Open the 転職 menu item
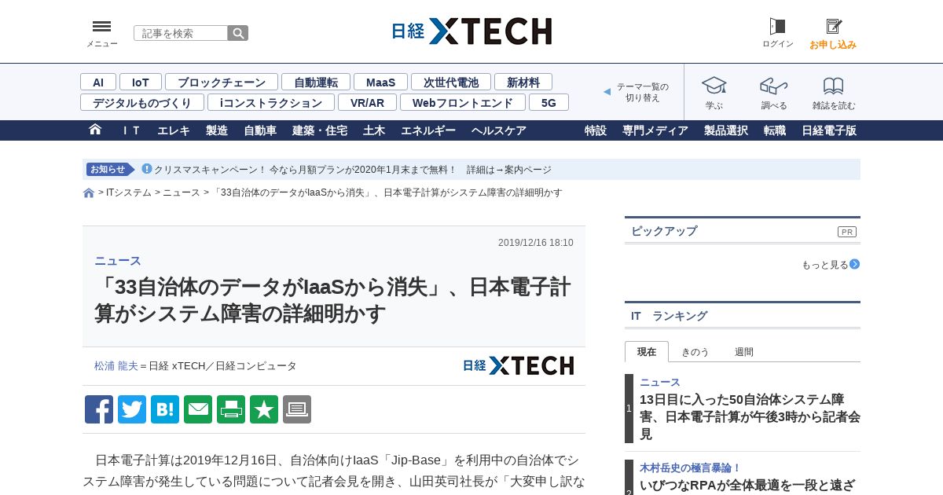Screen dimensions: 943x495 (775, 130)
